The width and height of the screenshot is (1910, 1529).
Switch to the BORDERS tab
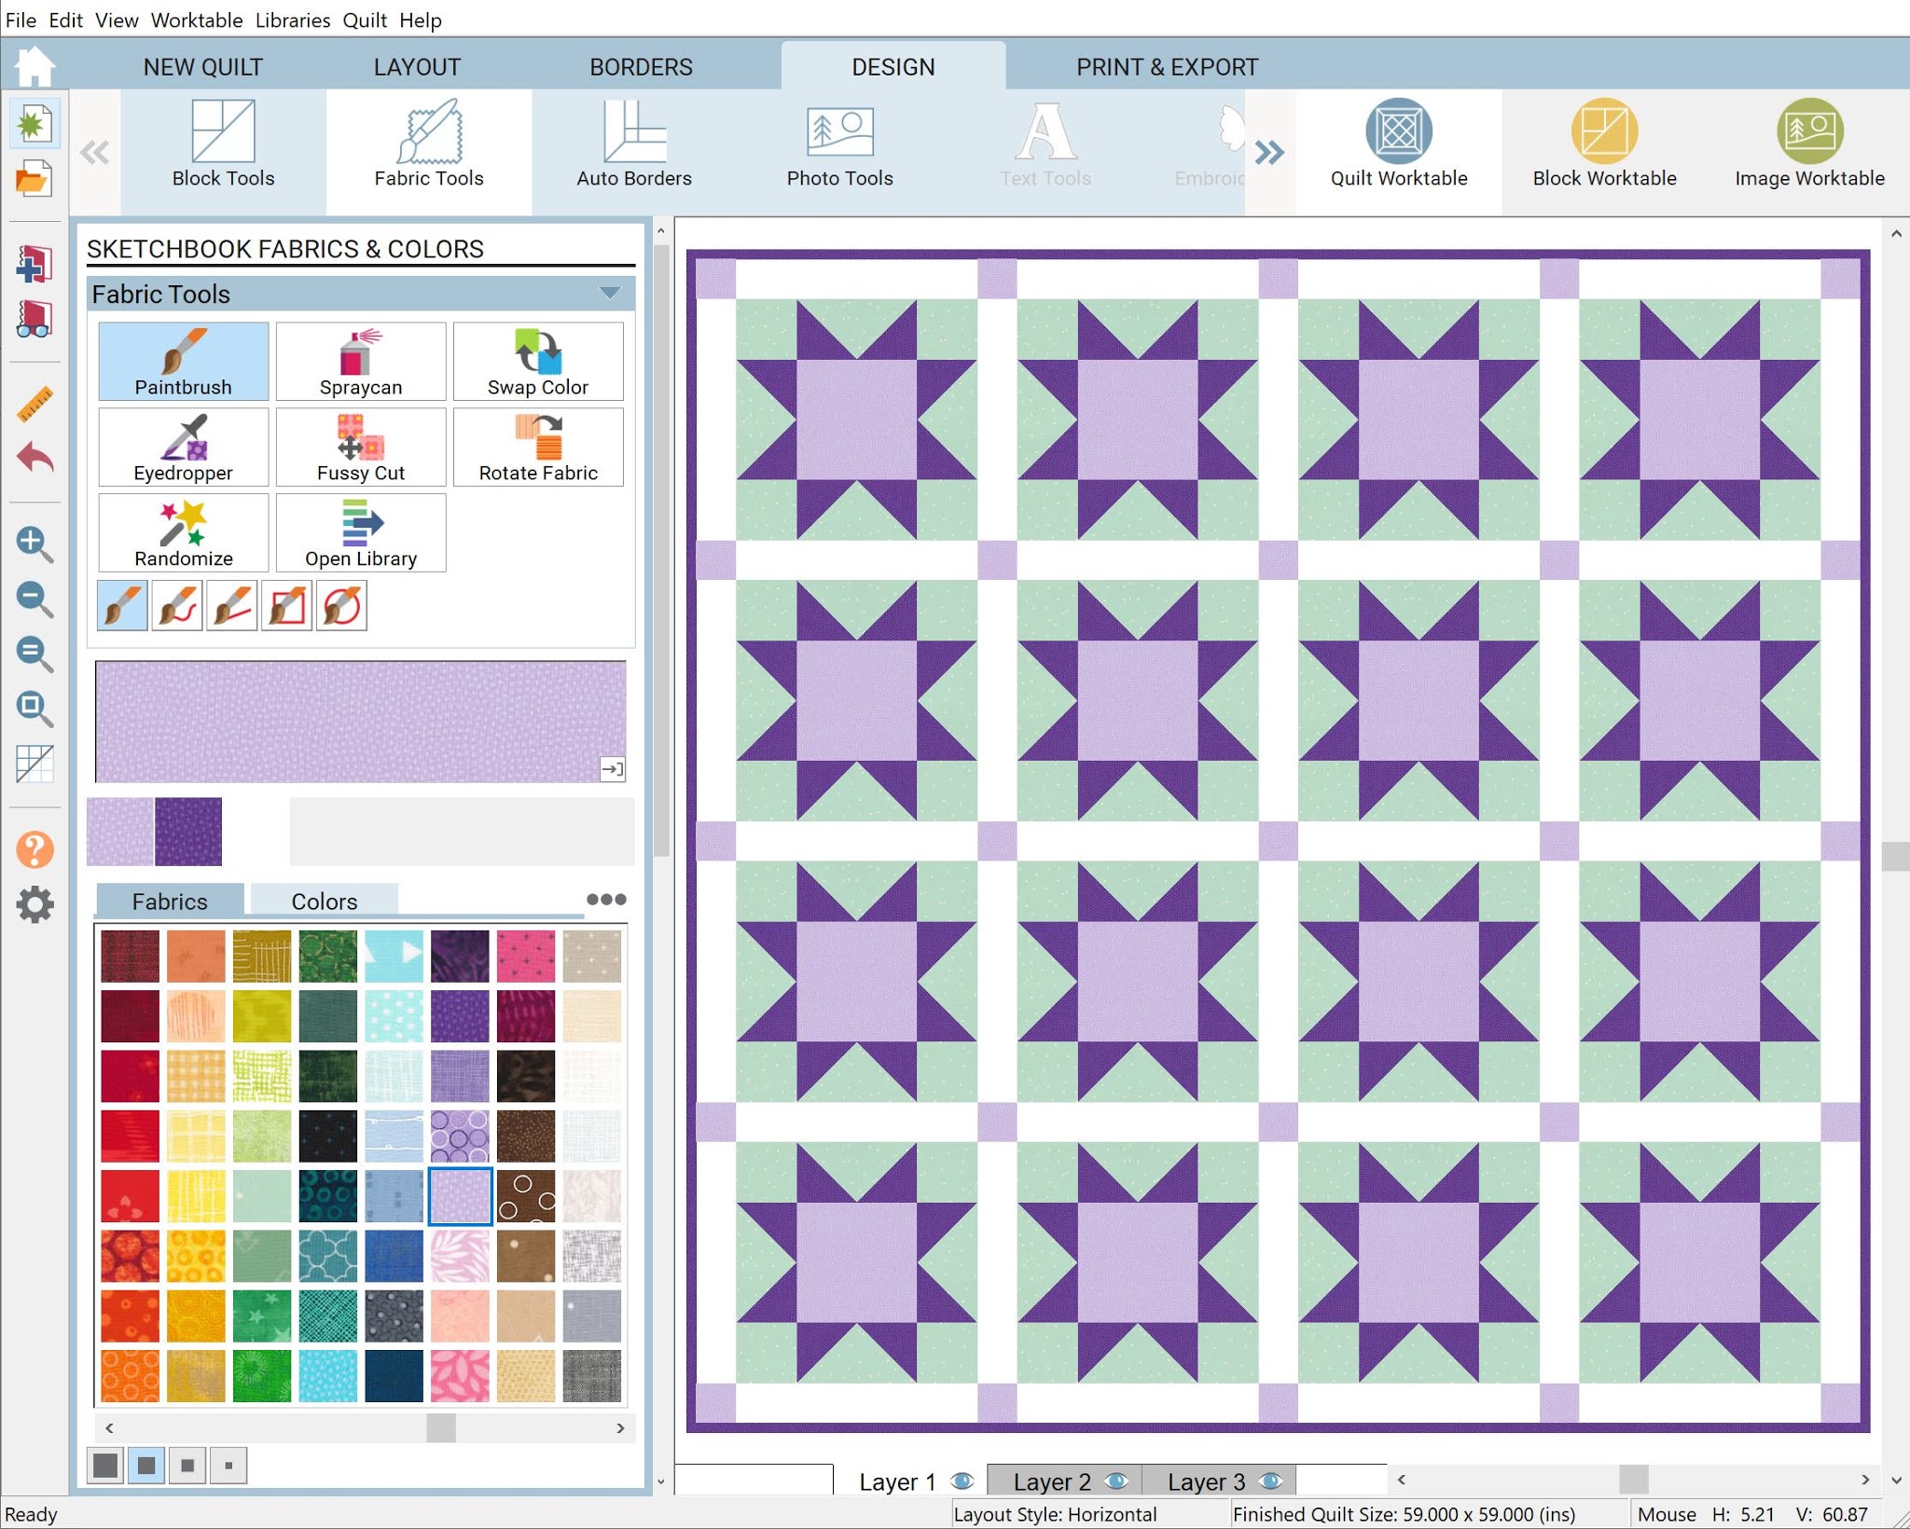641,66
